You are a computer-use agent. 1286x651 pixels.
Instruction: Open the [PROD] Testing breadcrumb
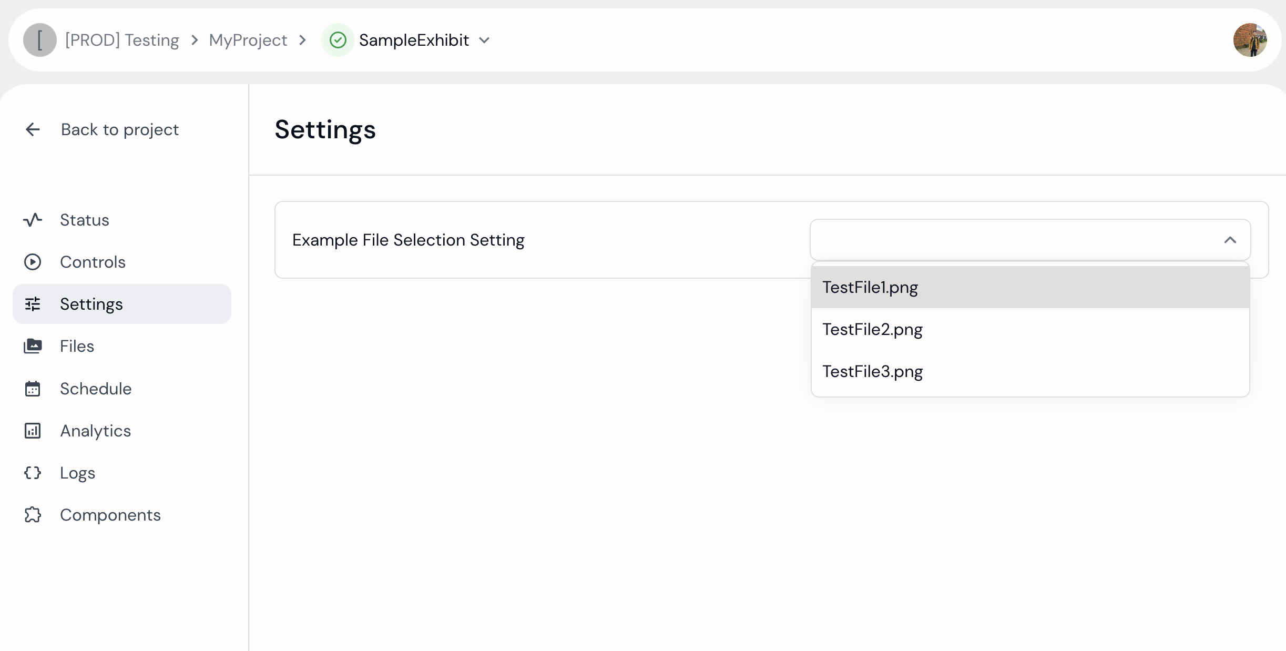click(122, 40)
